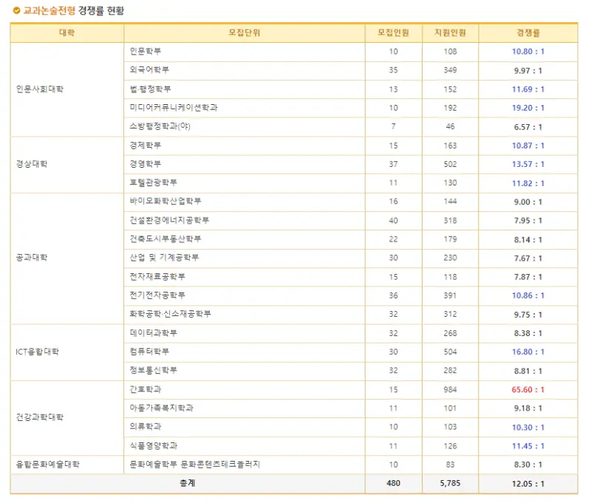Select the 법·행정학부 row name

(151, 89)
